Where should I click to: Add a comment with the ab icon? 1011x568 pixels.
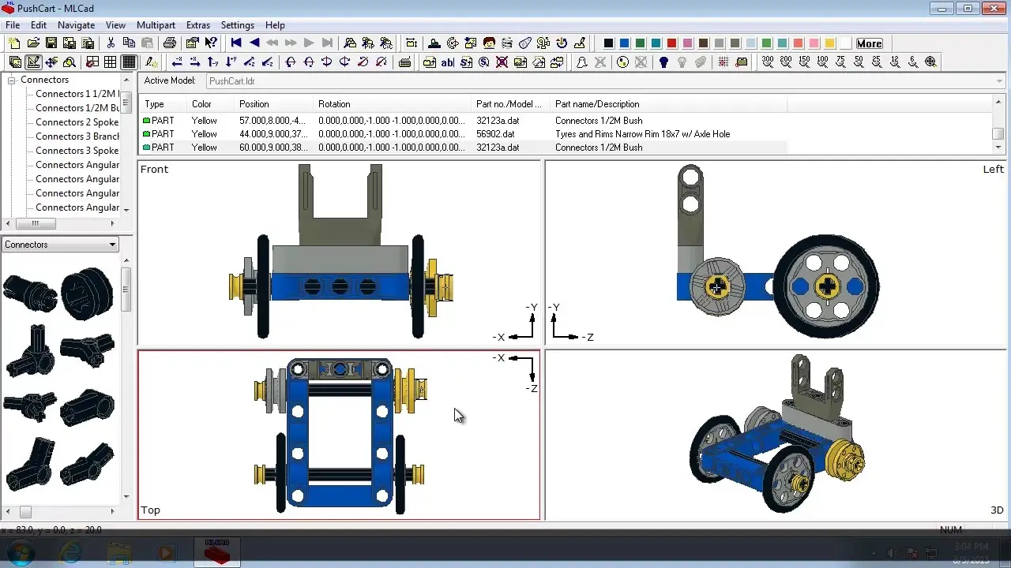coord(447,62)
